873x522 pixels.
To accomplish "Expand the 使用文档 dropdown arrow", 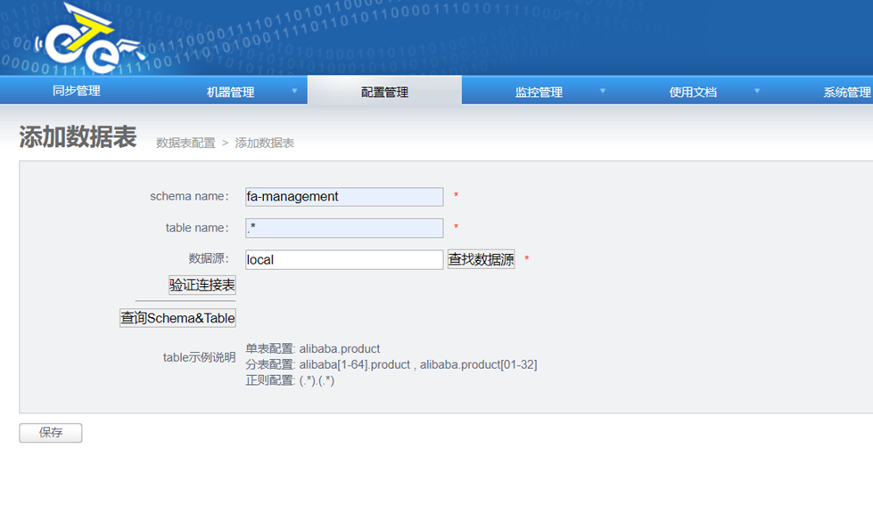I will tap(757, 91).
